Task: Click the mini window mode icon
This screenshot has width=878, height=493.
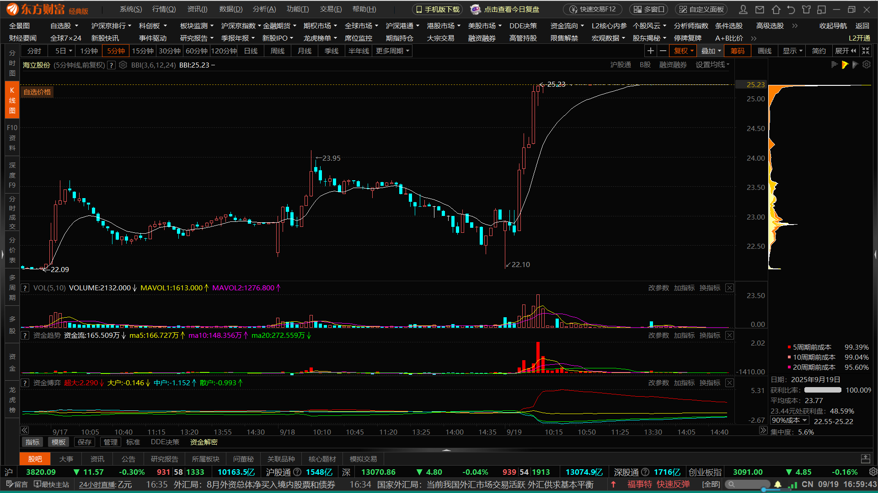Action: (x=822, y=9)
